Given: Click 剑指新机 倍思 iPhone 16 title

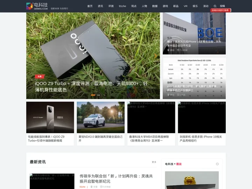Looking at the screenshot, I should pos(201,139).
